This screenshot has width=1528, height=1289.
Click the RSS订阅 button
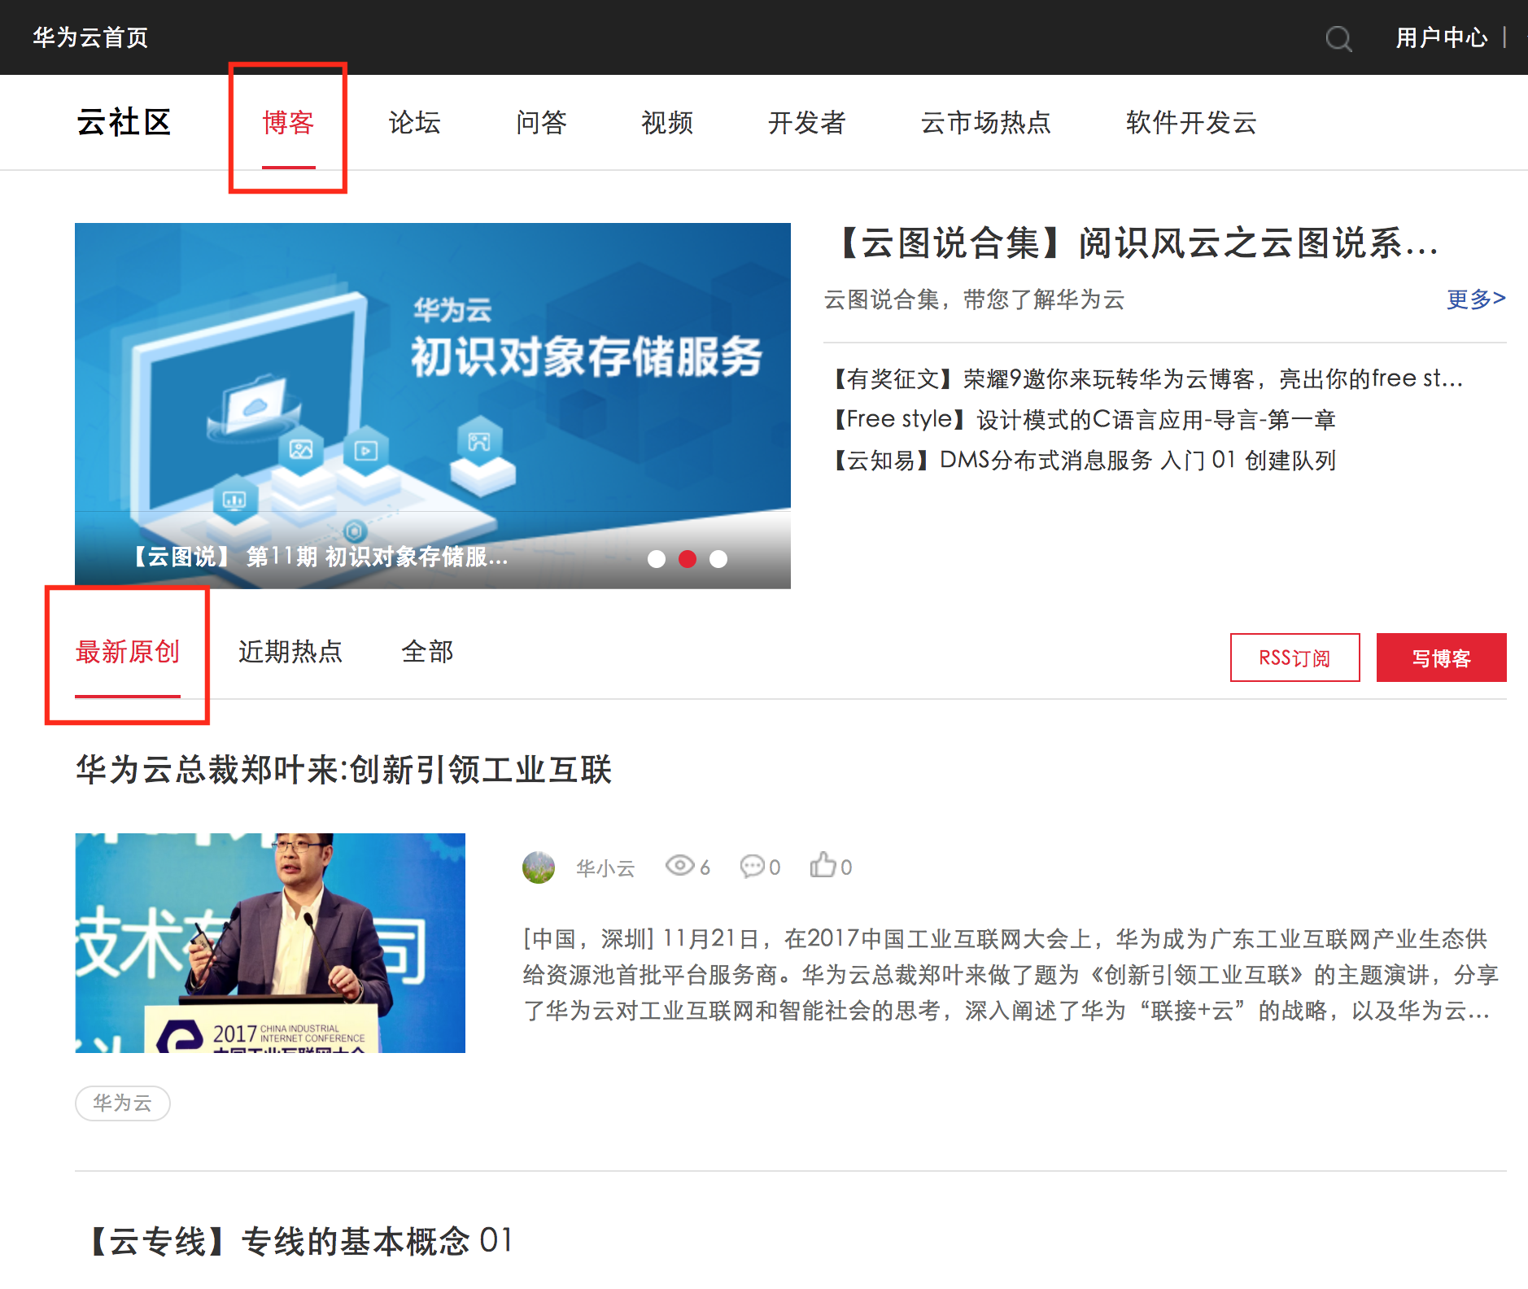tap(1294, 658)
